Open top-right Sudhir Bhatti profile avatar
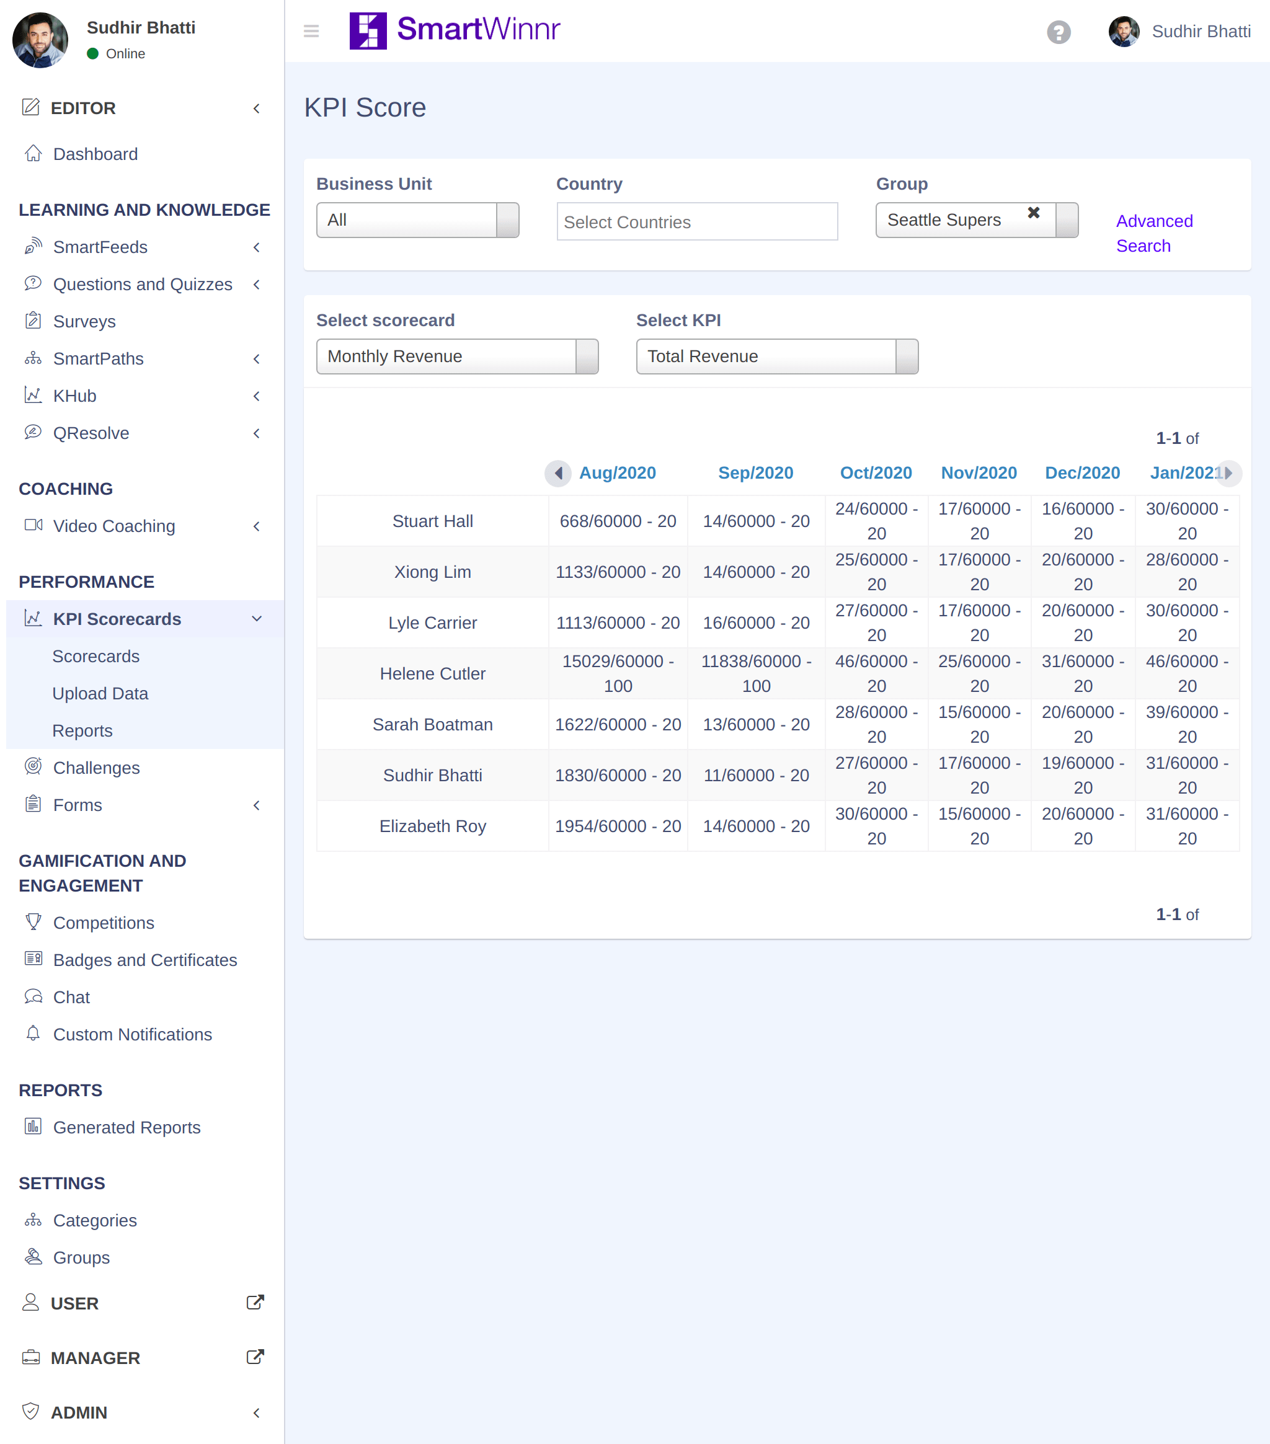 click(1124, 32)
